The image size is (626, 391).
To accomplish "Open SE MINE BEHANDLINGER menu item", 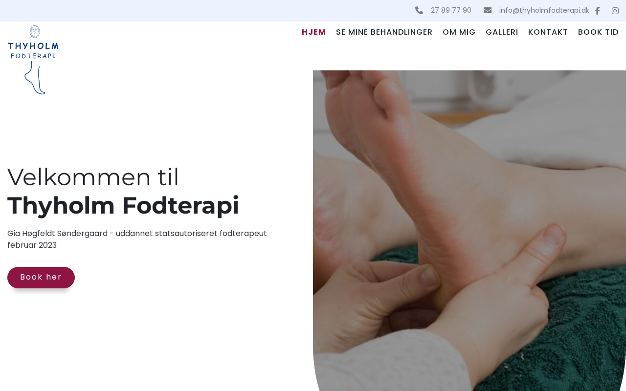I will click(384, 32).
